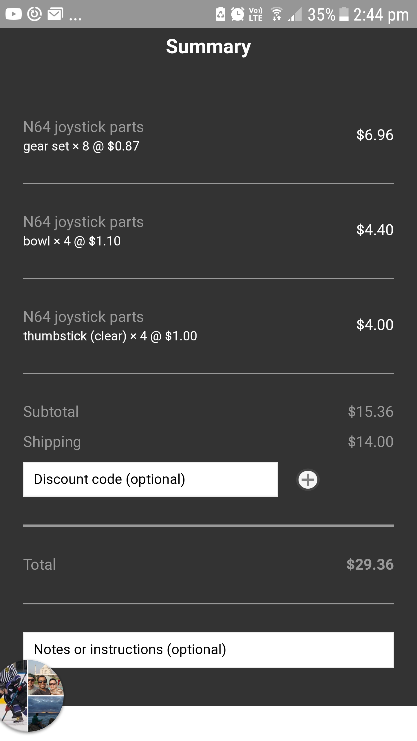Tap the alarm clock status icon
The height and width of the screenshot is (741, 417).
click(237, 14)
